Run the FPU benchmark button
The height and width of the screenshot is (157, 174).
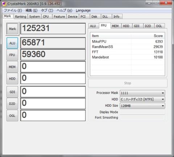pos(12,55)
